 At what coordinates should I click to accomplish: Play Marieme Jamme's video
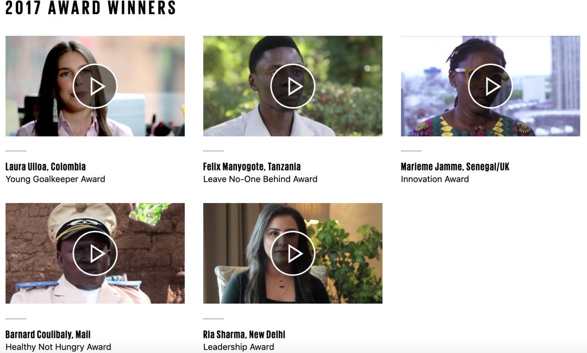(490, 86)
